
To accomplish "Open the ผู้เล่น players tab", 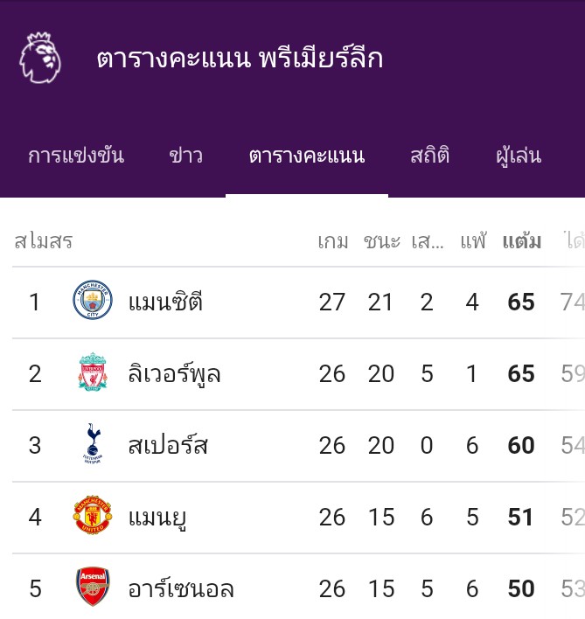I will click(519, 156).
